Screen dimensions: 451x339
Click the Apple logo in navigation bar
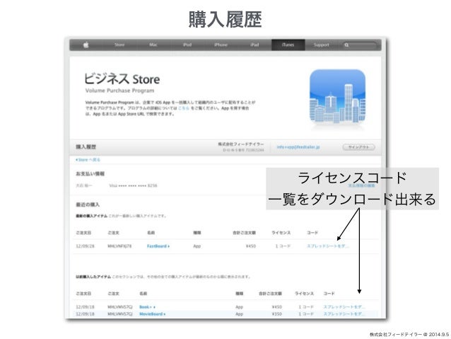click(x=86, y=45)
